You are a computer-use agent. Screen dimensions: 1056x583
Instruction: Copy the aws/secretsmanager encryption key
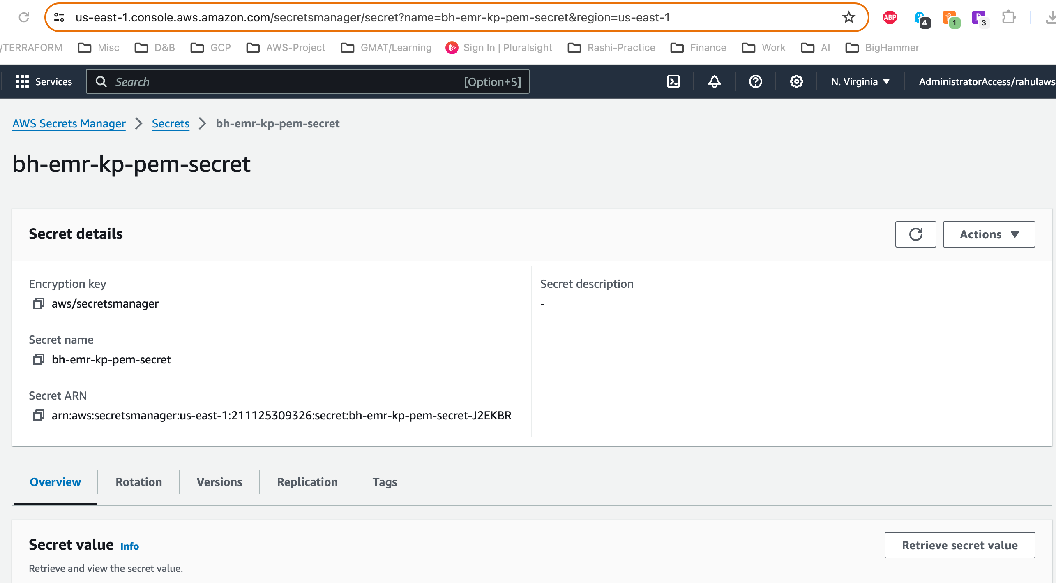[39, 303]
